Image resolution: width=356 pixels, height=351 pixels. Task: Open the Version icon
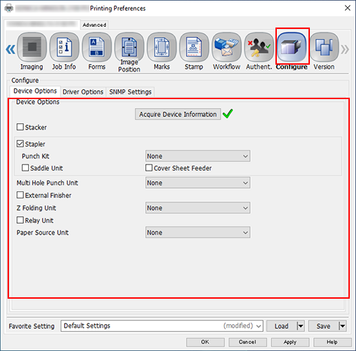[324, 47]
